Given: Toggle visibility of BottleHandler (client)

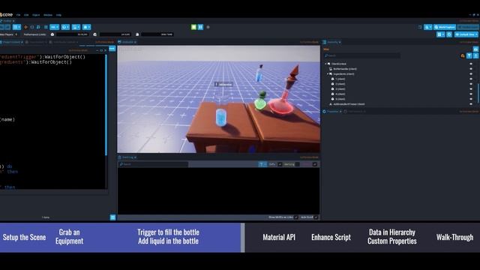Looking at the screenshot, I should 471,69.
